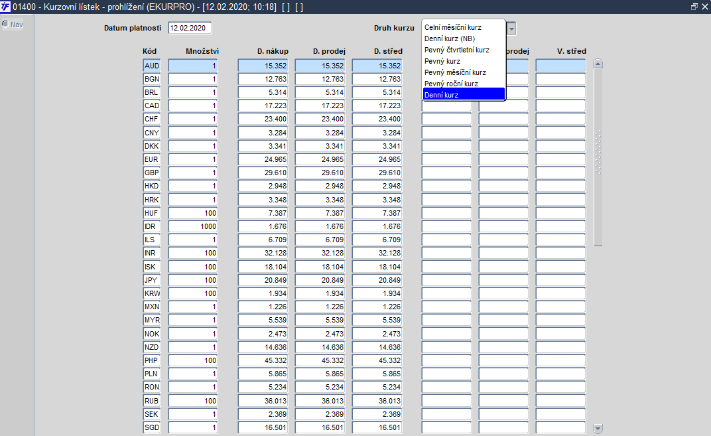
Task: Select the GBP currency code cell
Action: [151, 173]
